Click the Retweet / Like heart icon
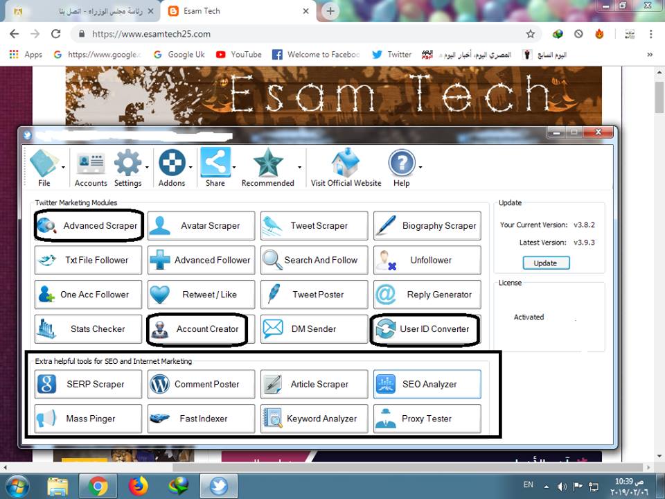This screenshot has height=499, width=665. pyautogui.click(x=160, y=295)
